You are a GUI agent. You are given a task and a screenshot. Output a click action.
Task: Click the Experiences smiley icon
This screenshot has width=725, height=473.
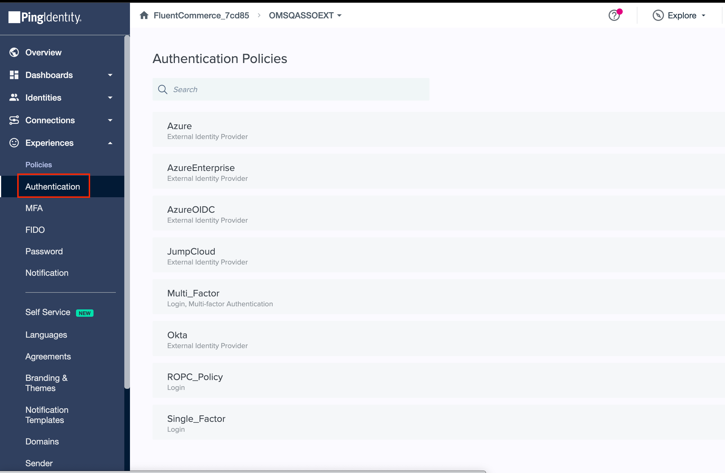coord(14,143)
